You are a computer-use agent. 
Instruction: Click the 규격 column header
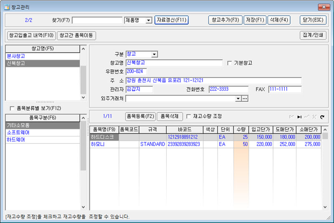153,130
